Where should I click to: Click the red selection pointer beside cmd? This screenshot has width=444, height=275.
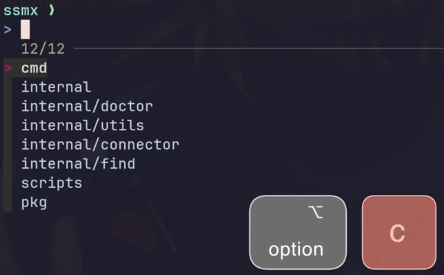click(8, 68)
